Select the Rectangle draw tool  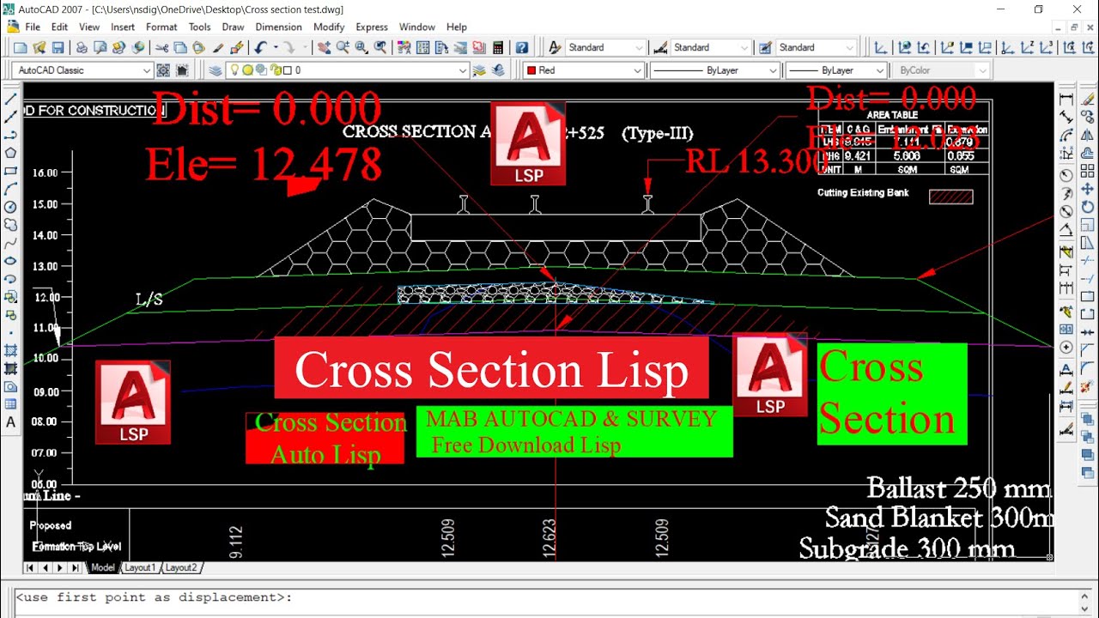pyautogui.click(x=11, y=171)
